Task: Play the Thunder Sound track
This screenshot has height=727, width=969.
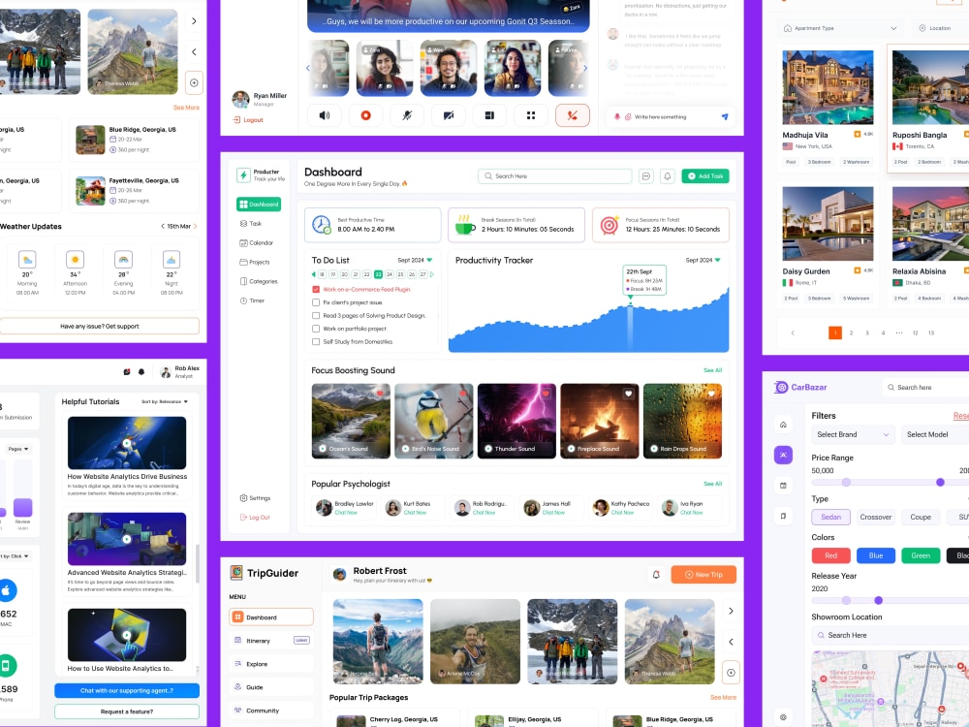Action: pyautogui.click(x=488, y=449)
